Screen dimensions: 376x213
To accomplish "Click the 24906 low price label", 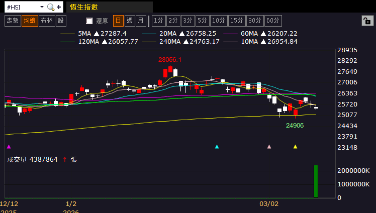I will [295, 125].
